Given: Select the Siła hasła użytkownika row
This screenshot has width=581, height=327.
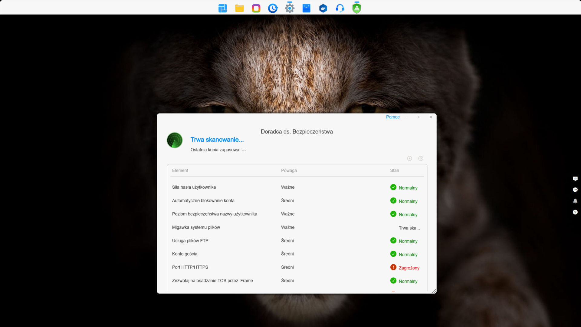Looking at the screenshot, I should (x=297, y=187).
